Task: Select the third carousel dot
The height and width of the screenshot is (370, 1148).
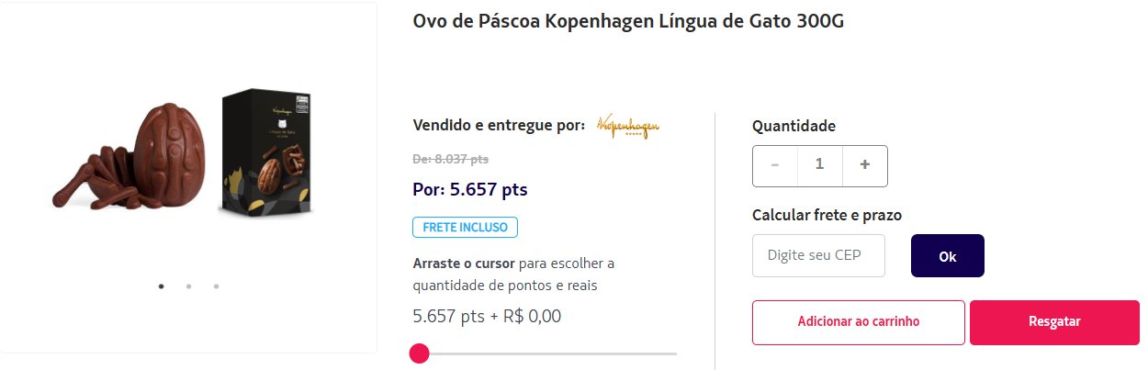Action: pyautogui.click(x=216, y=286)
